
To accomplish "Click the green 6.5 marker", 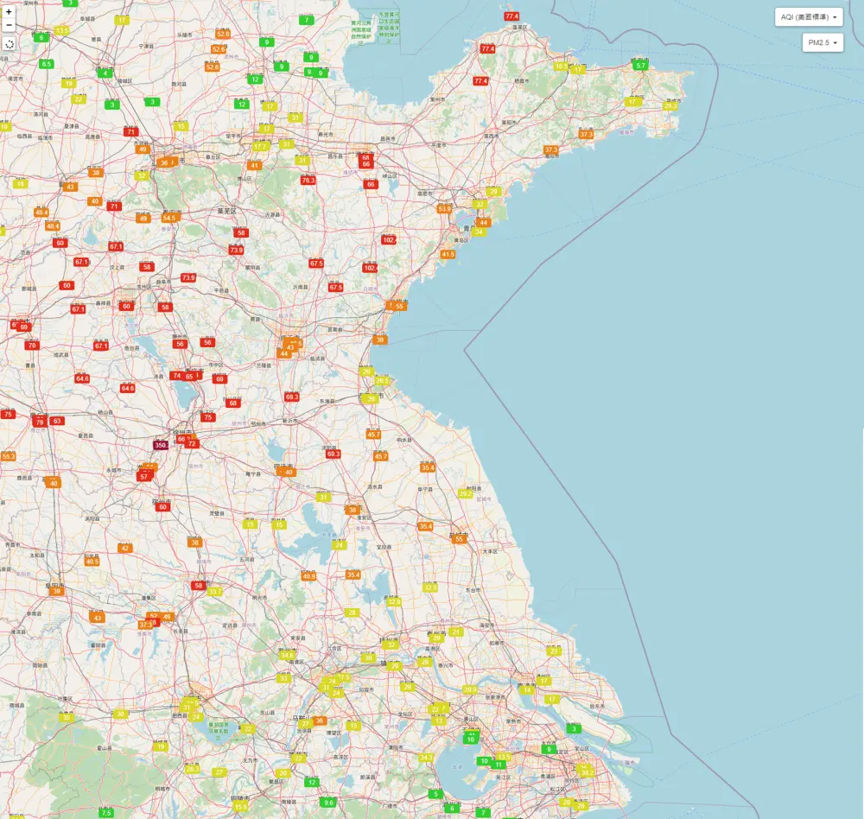I will pos(46,64).
